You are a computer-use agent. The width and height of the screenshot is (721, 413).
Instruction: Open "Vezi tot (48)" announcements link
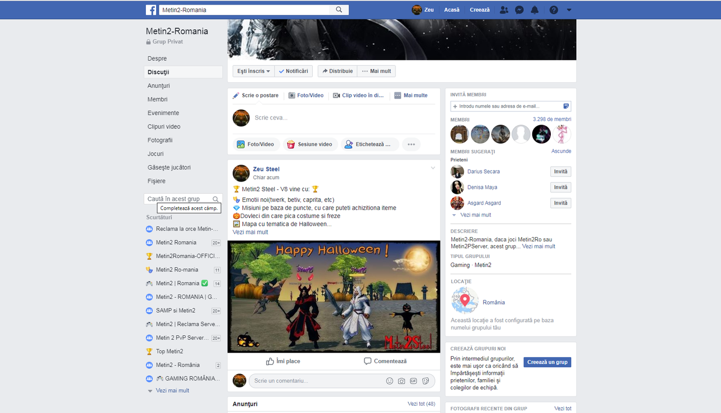tap(421, 403)
